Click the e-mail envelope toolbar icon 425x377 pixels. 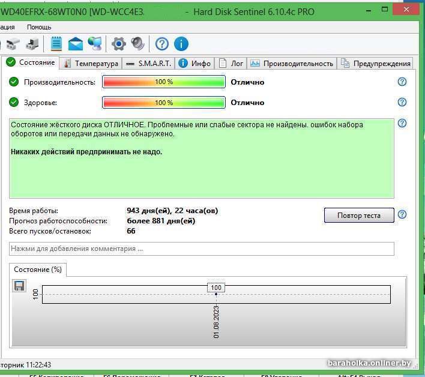(x=76, y=44)
